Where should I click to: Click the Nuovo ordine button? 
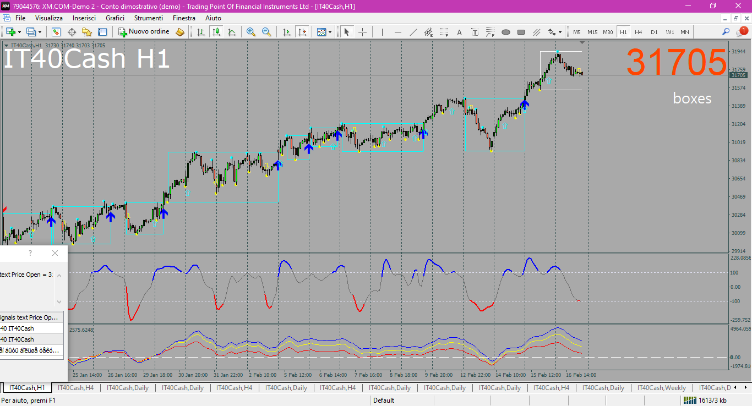pyautogui.click(x=144, y=32)
